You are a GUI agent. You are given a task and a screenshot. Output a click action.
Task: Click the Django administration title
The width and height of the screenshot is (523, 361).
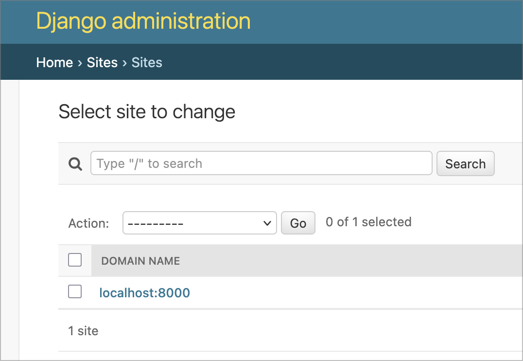click(x=143, y=21)
